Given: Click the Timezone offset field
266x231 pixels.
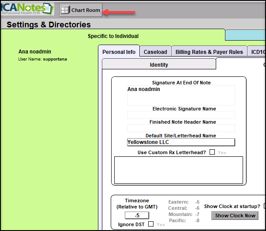Looking at the screenshot, I should click(137, 216).
